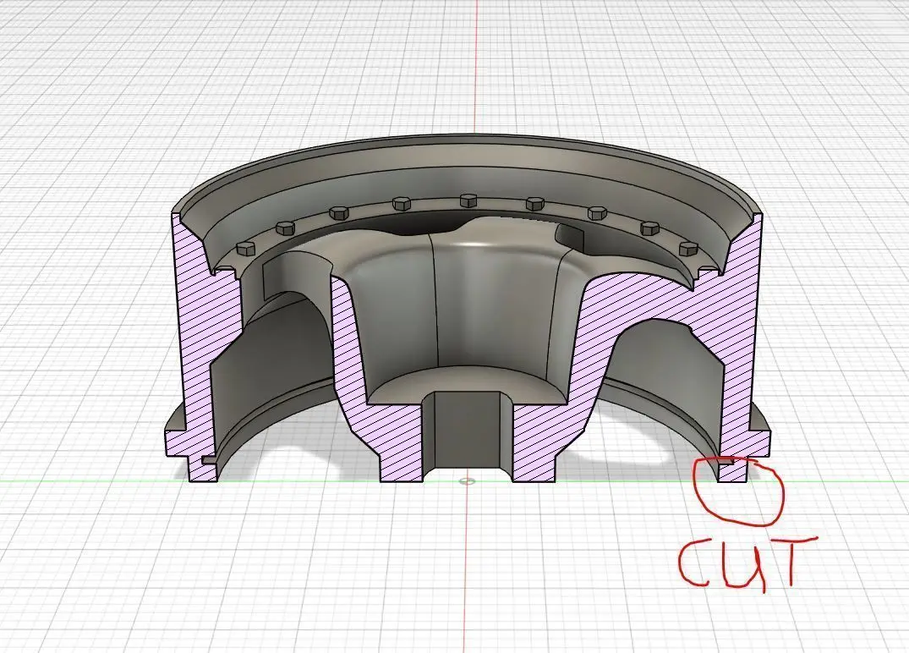Select the origin point marker on grid
Screen dimensions: 909x653
click(x=468, y=480)
